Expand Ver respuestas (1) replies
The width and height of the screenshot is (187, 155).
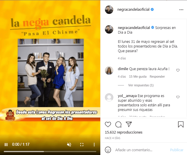pyautogui.click(x=141, y=85)
